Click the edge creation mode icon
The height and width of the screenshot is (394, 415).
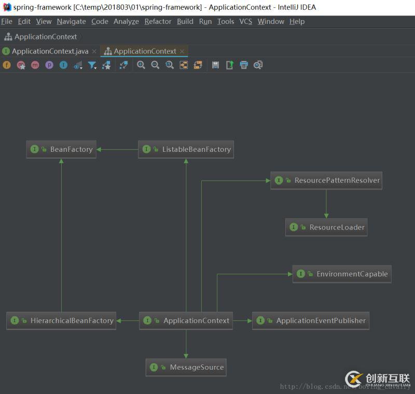click(123, 65)
